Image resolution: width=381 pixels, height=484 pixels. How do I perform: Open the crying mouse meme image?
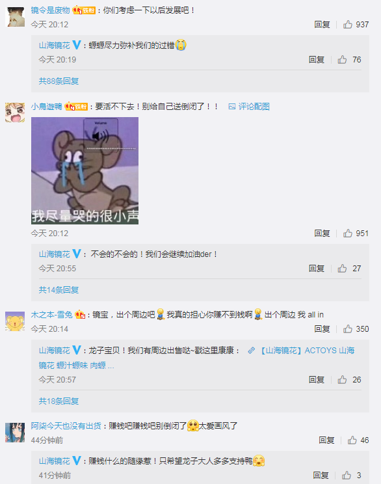click(x=85, y=170)
